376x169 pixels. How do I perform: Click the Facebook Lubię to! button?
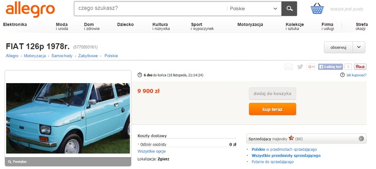click(330, 67)
